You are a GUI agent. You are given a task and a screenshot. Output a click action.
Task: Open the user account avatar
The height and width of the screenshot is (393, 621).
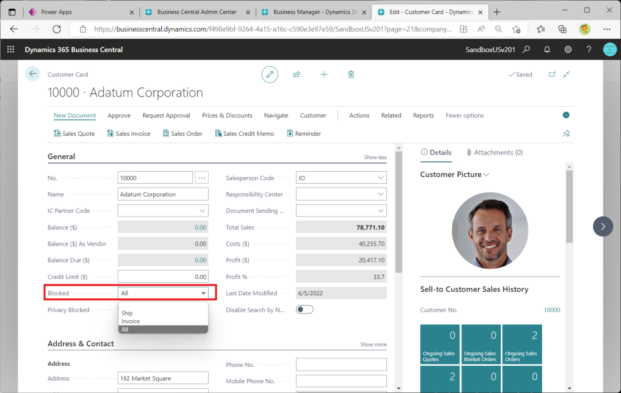coord(610,50)
